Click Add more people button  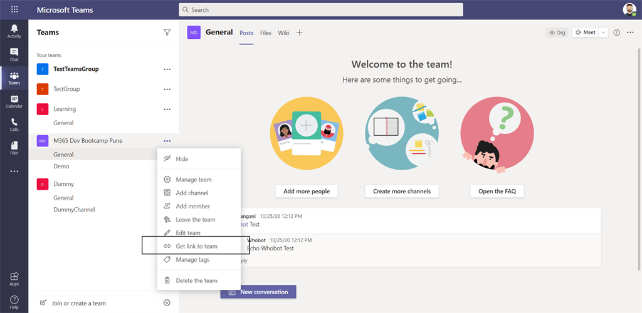coord(307,191)
